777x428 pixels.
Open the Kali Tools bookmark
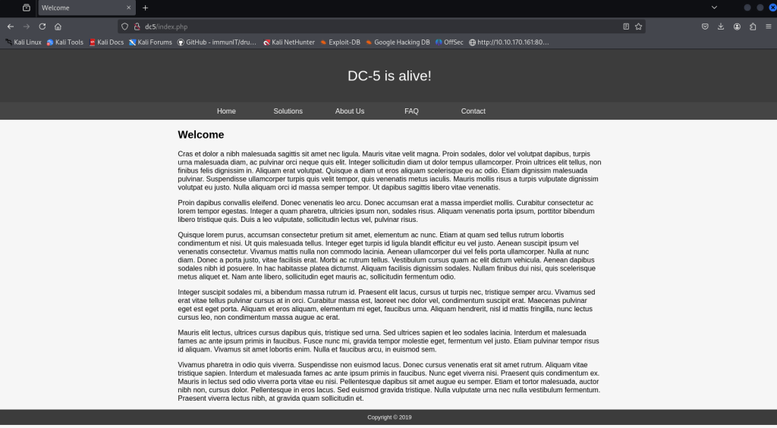[65, 42]
